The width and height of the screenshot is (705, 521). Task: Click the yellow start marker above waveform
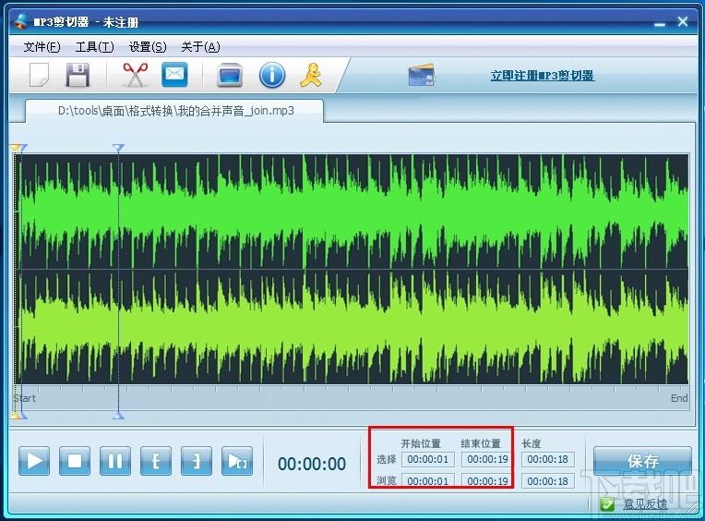(x=17, y=148)
